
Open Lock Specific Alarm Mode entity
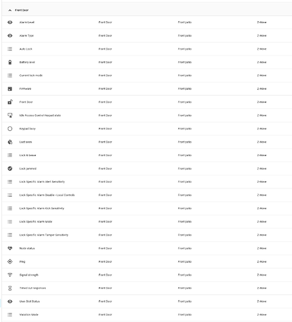click(x=147, y=222)
